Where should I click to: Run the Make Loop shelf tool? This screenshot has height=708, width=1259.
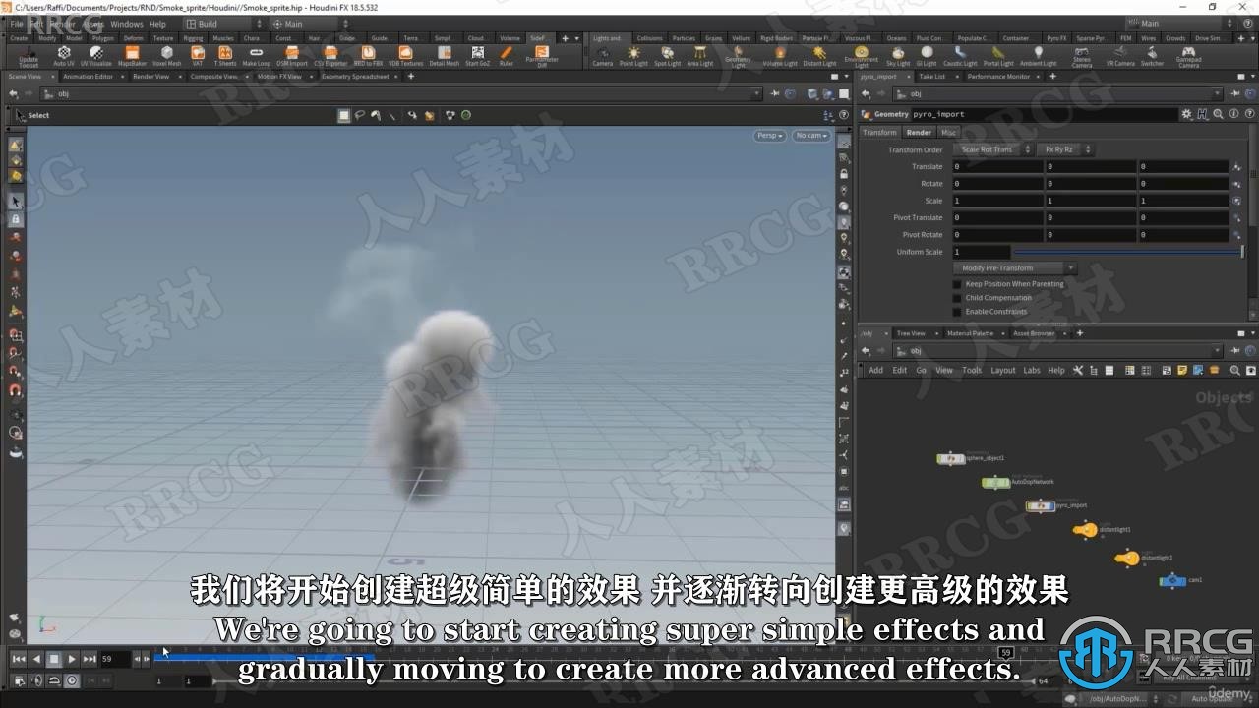click(x=256, y=55)
